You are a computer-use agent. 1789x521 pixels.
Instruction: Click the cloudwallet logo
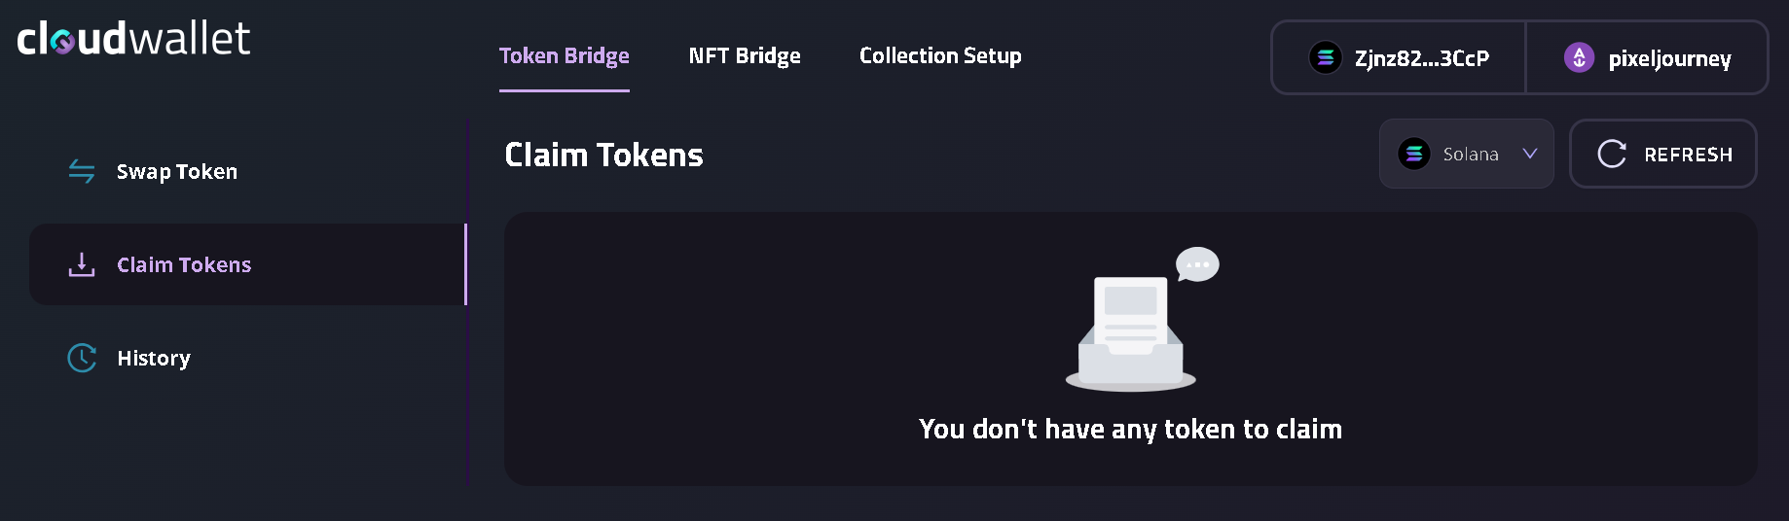(134, 39)
